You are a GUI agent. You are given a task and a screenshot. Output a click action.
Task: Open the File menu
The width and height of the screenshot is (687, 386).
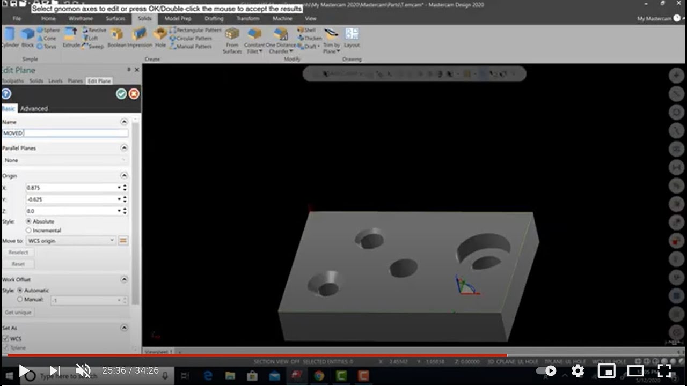(17, 18)
